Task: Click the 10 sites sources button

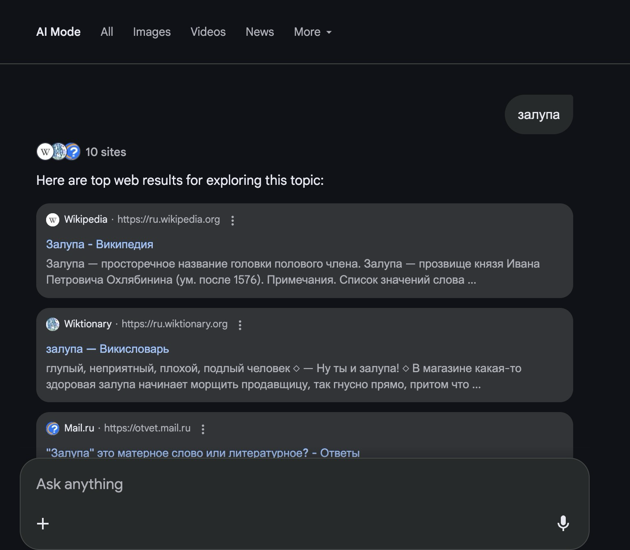Action: point(106,152)
